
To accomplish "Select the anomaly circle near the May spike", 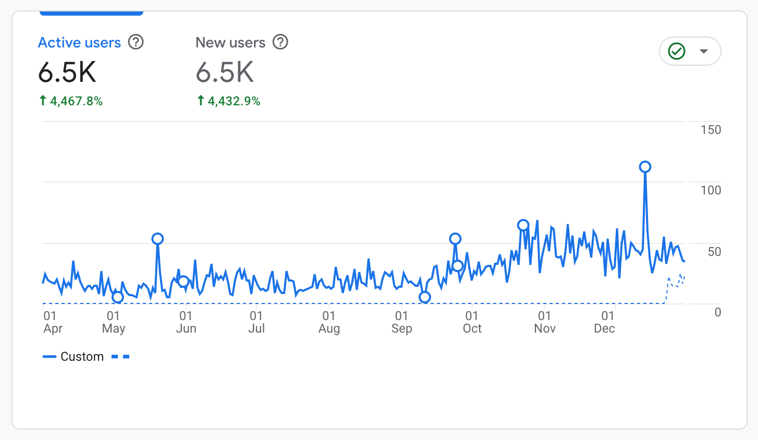I will (158, 239).
